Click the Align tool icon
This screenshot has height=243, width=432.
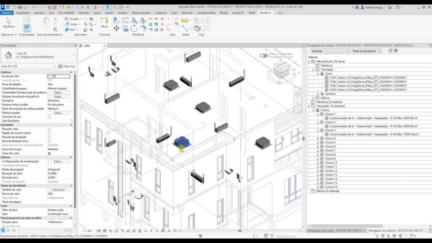[x=116, y=20]
